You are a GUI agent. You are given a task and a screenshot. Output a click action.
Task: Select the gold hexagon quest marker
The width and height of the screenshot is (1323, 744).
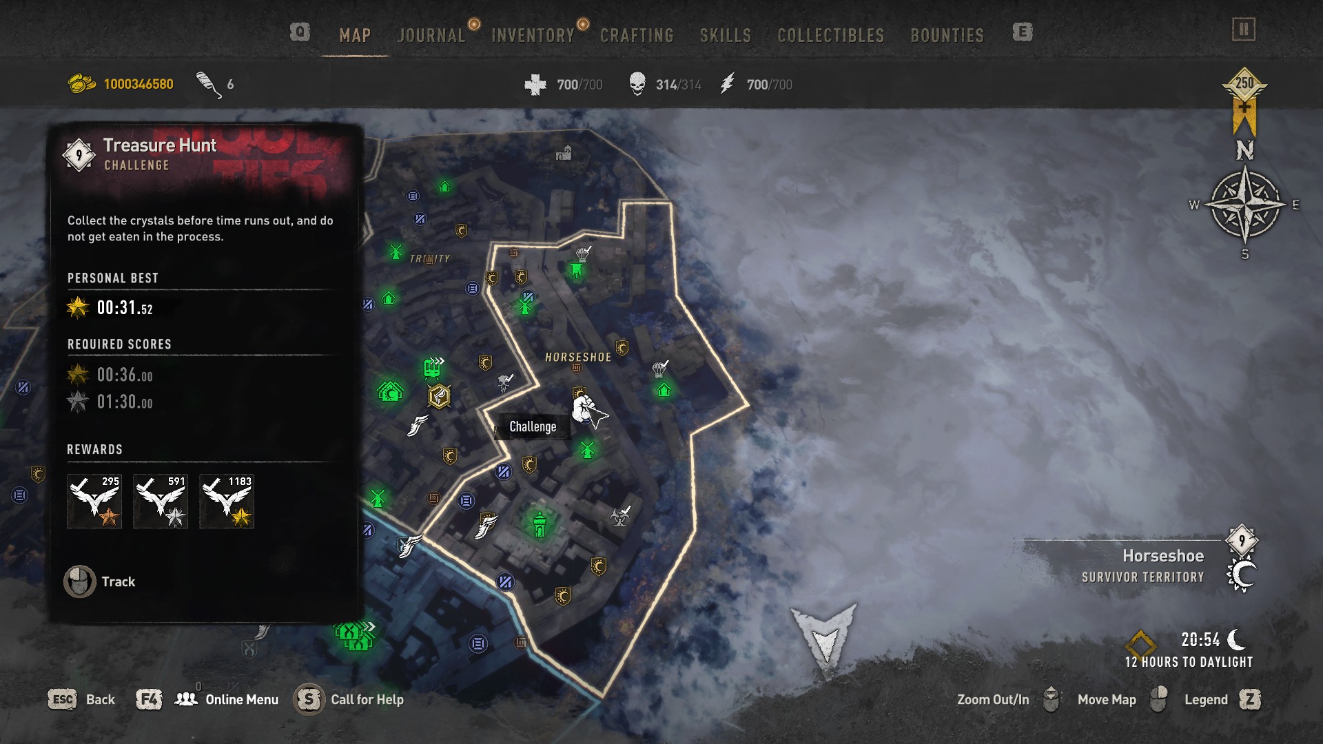coord(439,396)
